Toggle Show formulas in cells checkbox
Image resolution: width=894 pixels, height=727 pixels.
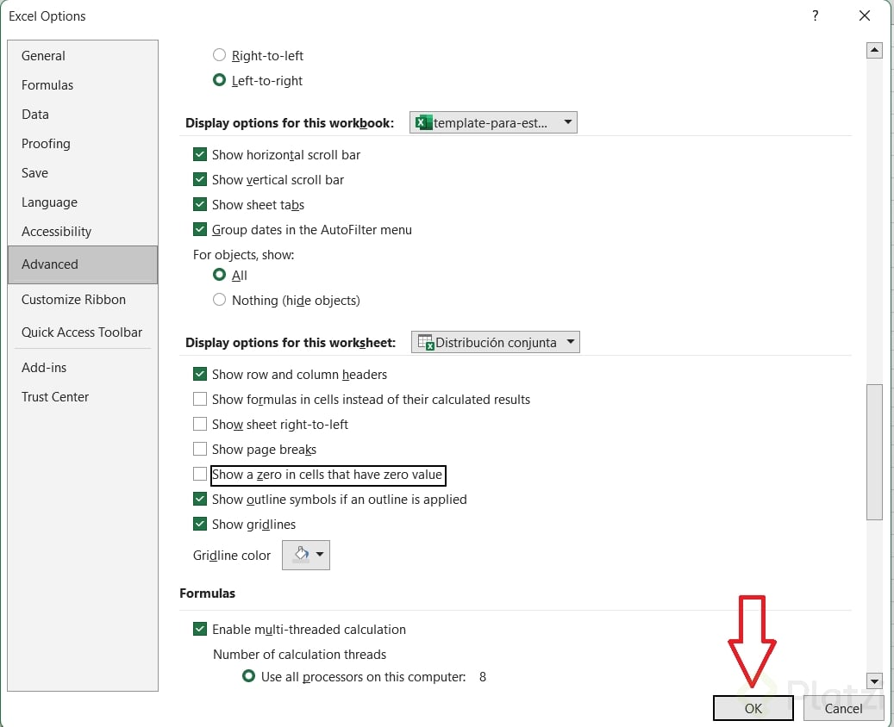(x=200, y=399)
